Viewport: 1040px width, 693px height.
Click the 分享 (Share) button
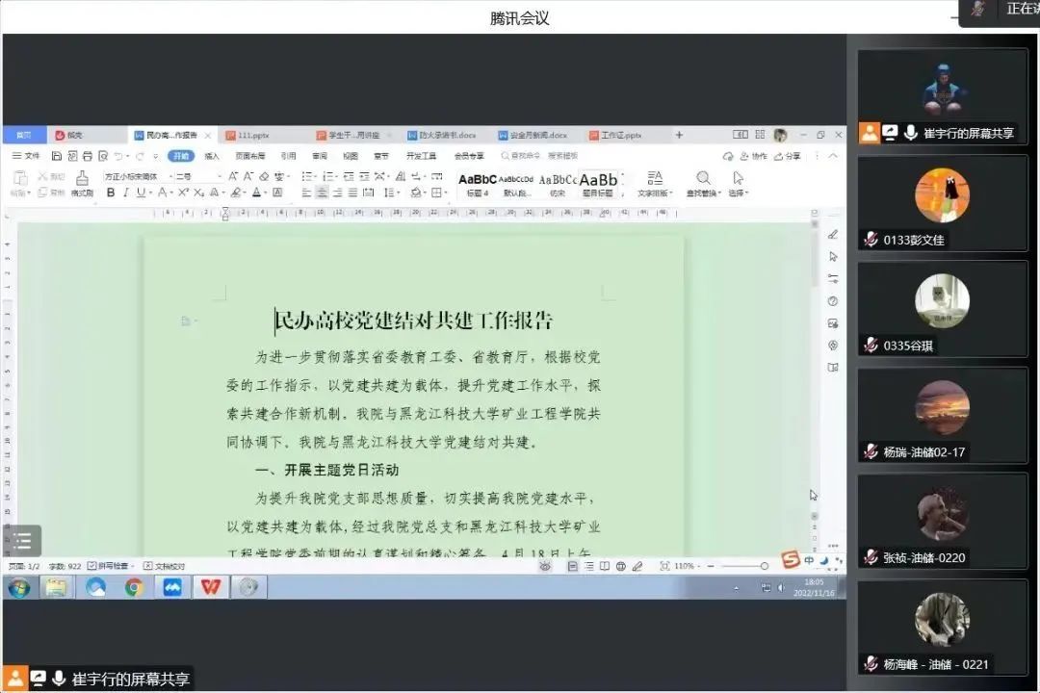pos(788,156)
